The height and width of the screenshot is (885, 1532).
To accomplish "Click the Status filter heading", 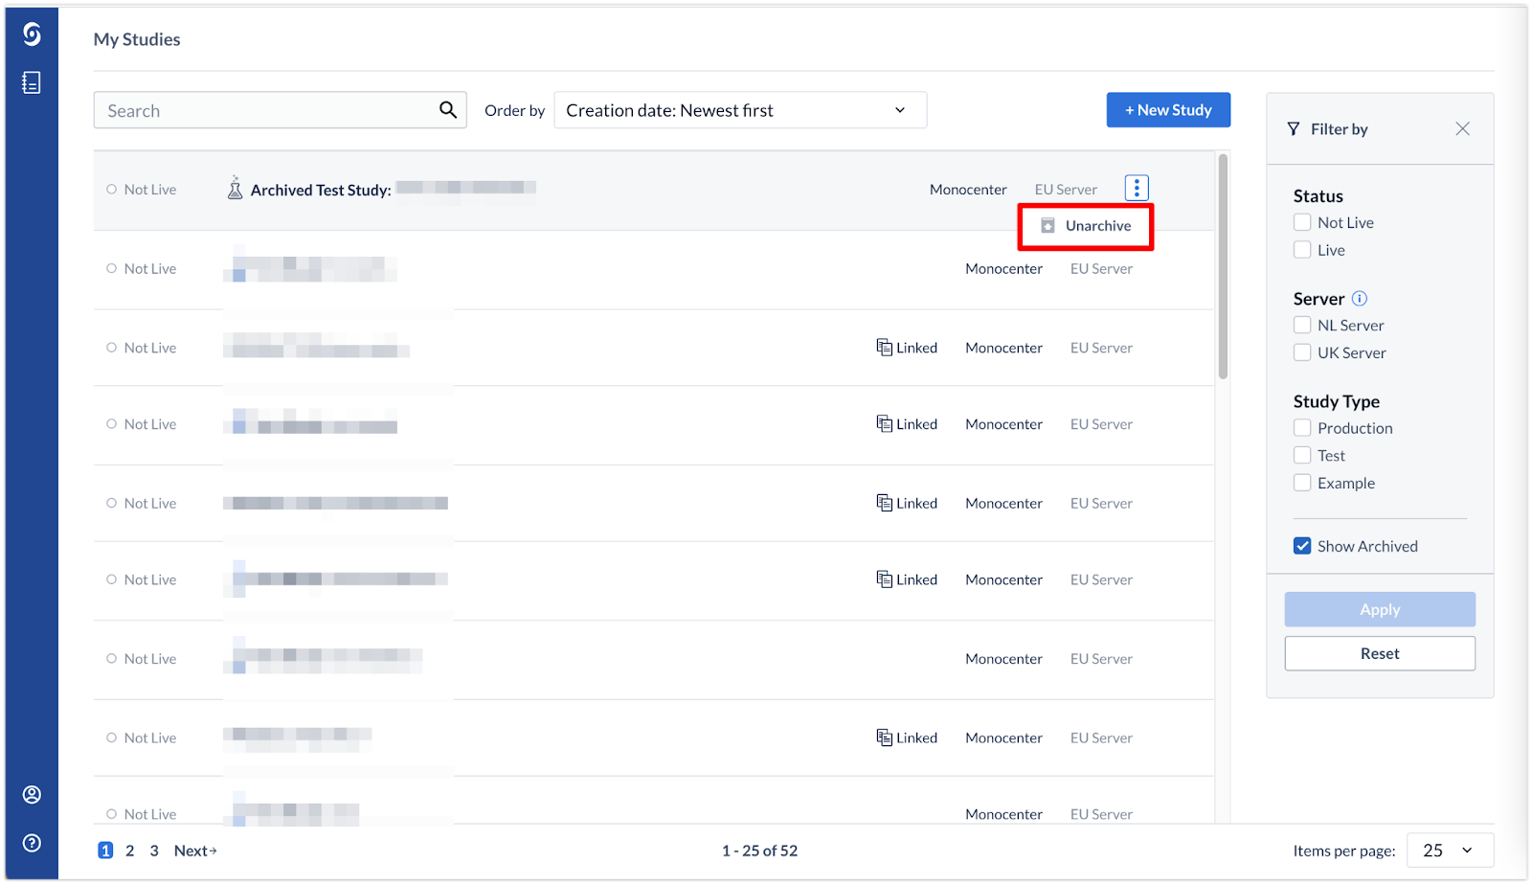I will click(x=1318, y=196).
